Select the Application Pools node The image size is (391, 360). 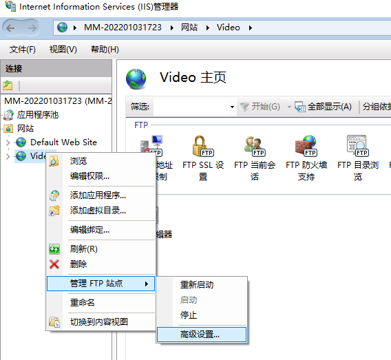(x=37, y=115)
